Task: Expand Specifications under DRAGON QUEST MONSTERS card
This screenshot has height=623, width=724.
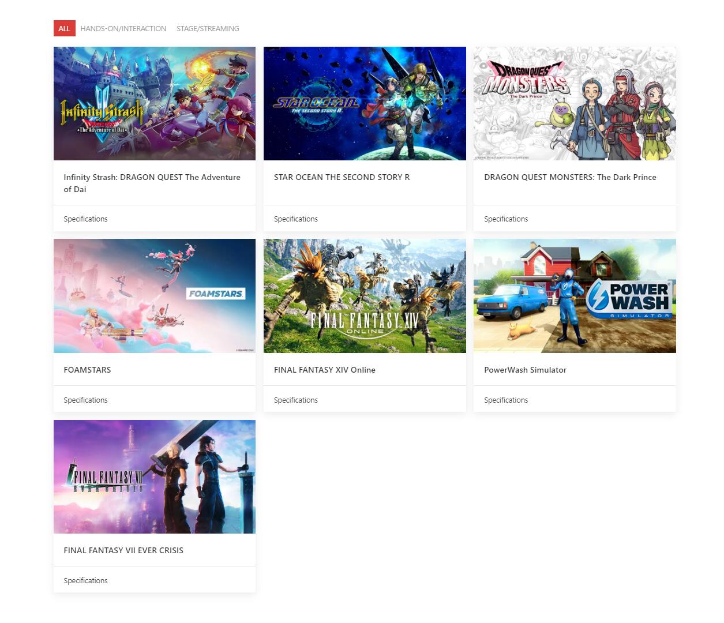Action: pos(506,219)
